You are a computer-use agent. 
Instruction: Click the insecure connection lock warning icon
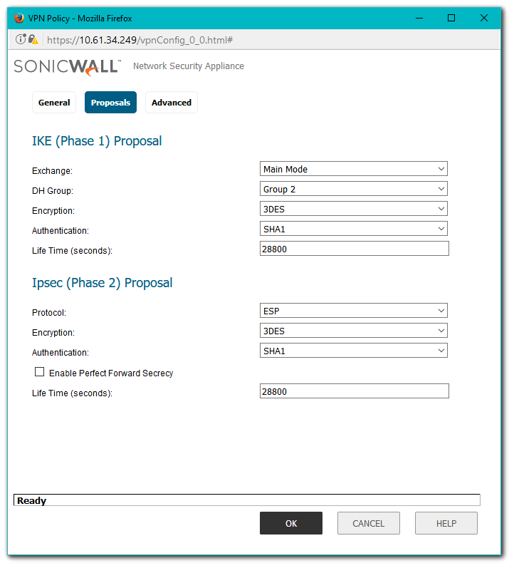click(x=33, y=40)
